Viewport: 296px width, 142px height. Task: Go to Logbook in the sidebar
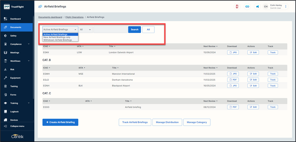coord(14,112)
